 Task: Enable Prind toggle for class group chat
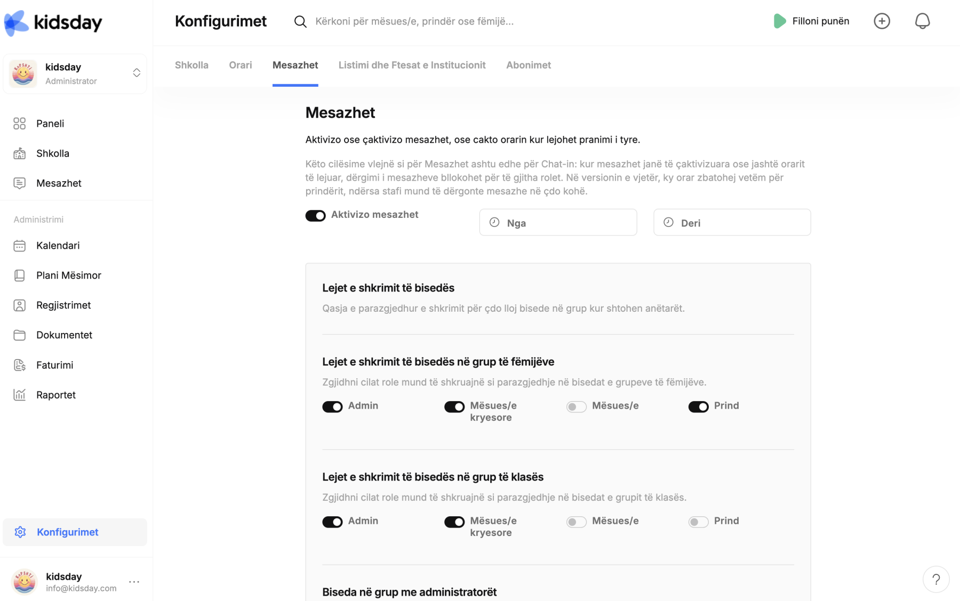tap(698, 522)
